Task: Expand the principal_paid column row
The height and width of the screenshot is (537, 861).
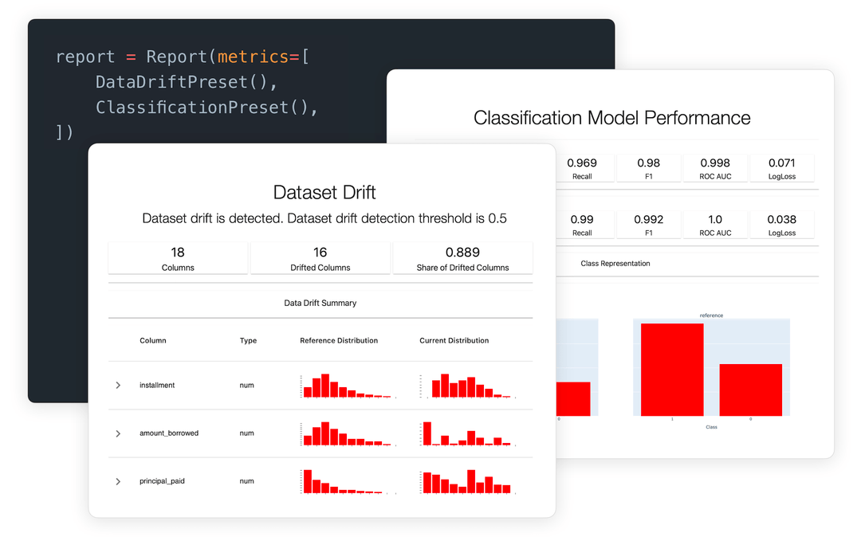Action: click(118, 481)
